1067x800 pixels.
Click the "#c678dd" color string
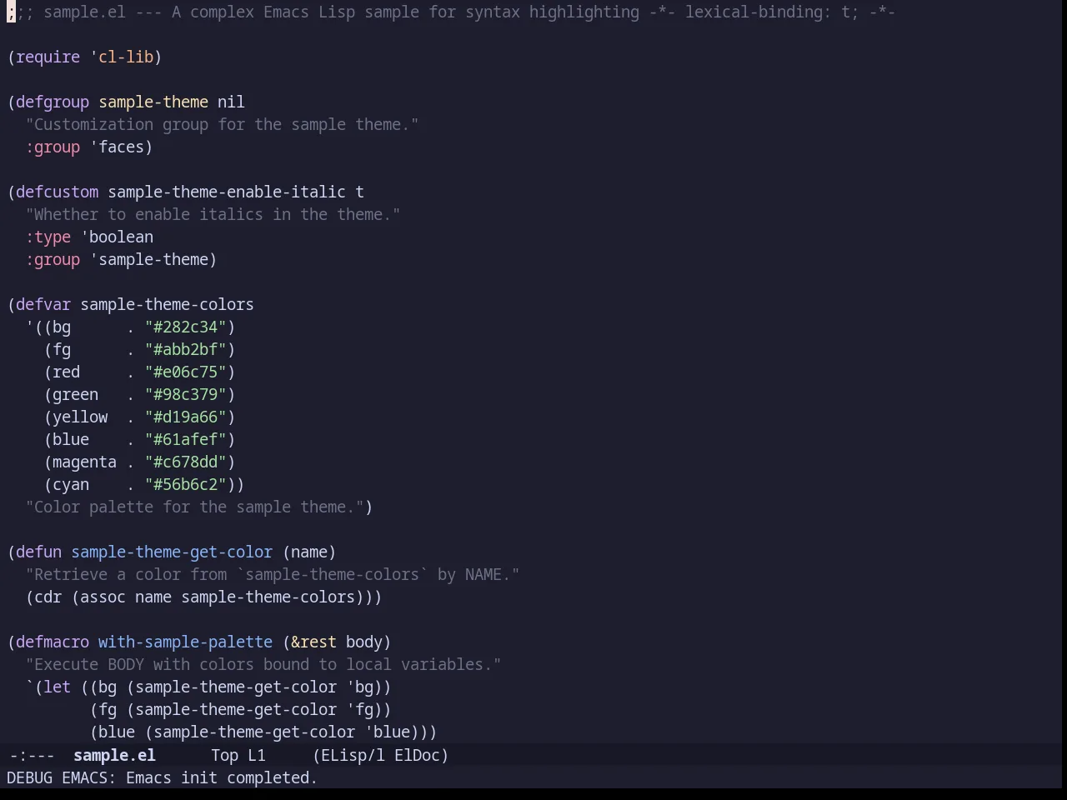coord(185,462)
